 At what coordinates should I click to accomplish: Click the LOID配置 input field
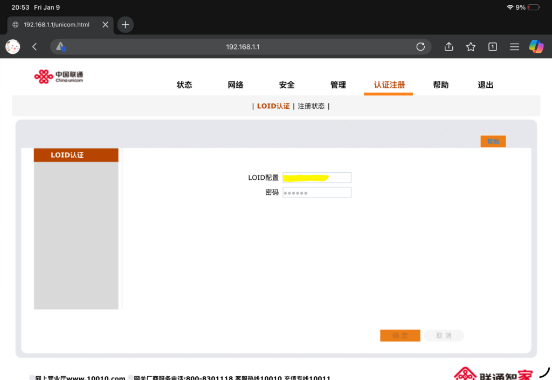tap(317, 178)
